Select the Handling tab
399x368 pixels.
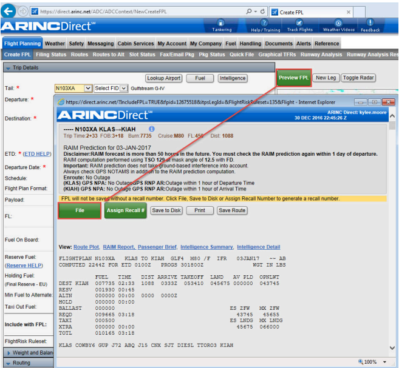click(x=250, y=44)
